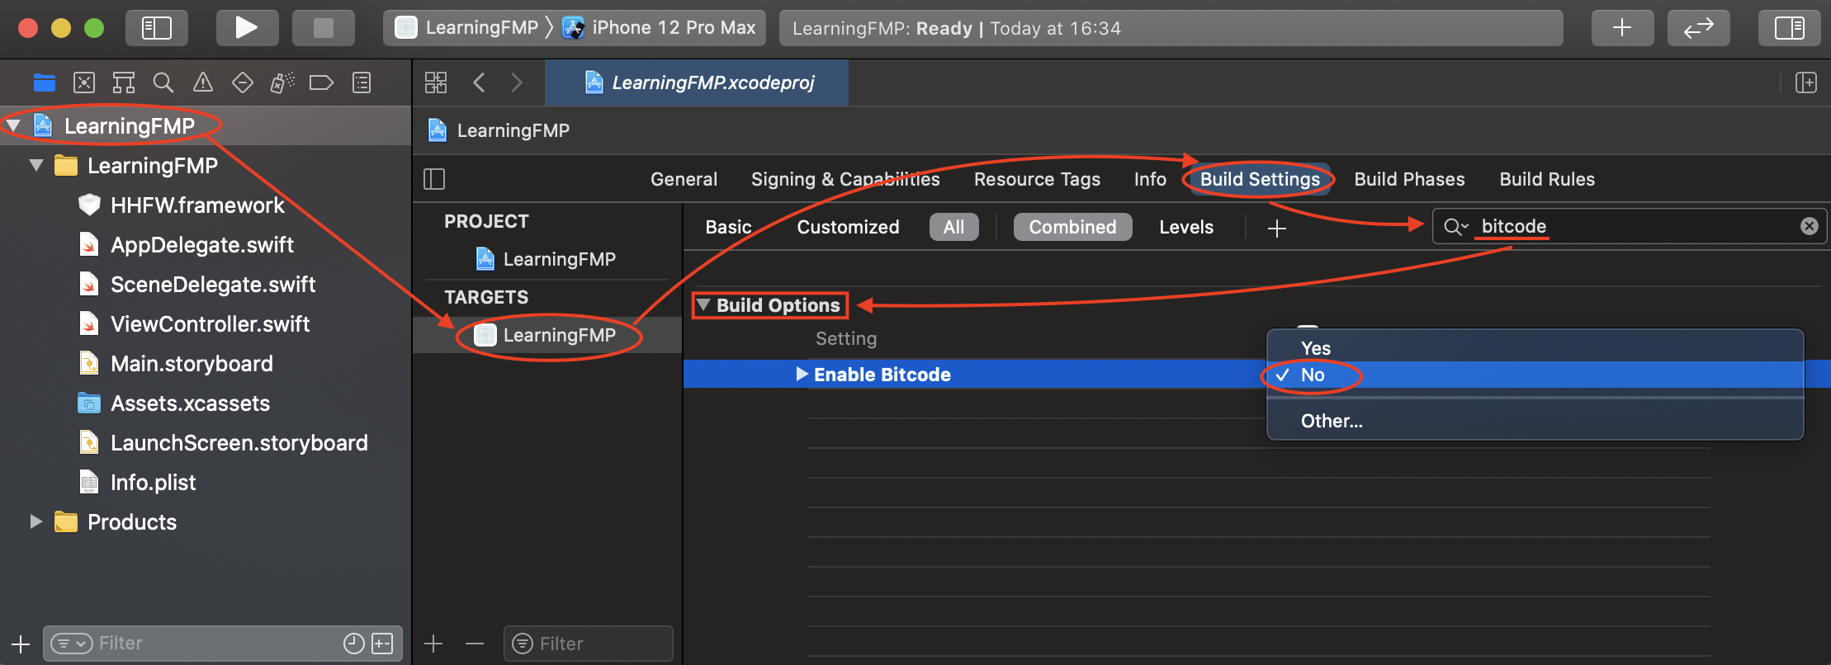This screenshot has height=665, width=1831.
Task: Switch to the Build Phases tab
Action: tap(1409, 179)
